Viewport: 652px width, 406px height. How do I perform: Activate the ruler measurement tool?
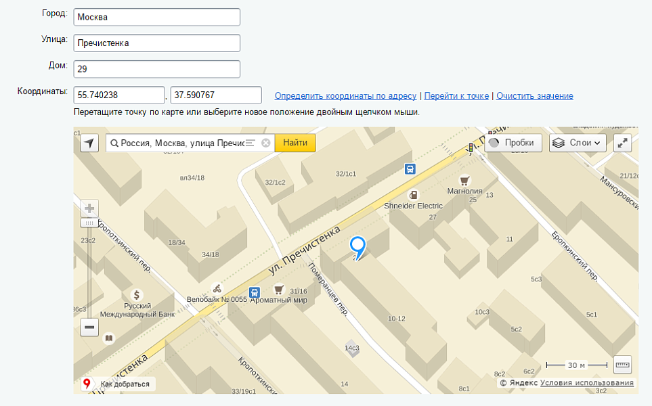[x=622, y=365]
